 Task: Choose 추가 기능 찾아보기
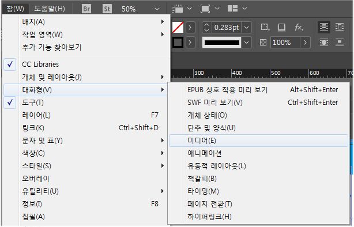pyautogui.click(x=86, y=47)
